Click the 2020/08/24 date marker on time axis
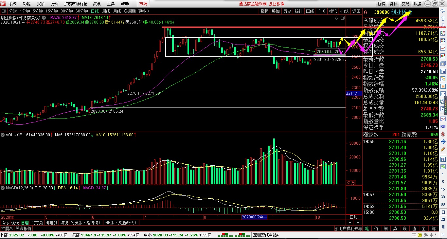This screenshot has height=239, width=447. click(255, 217)
